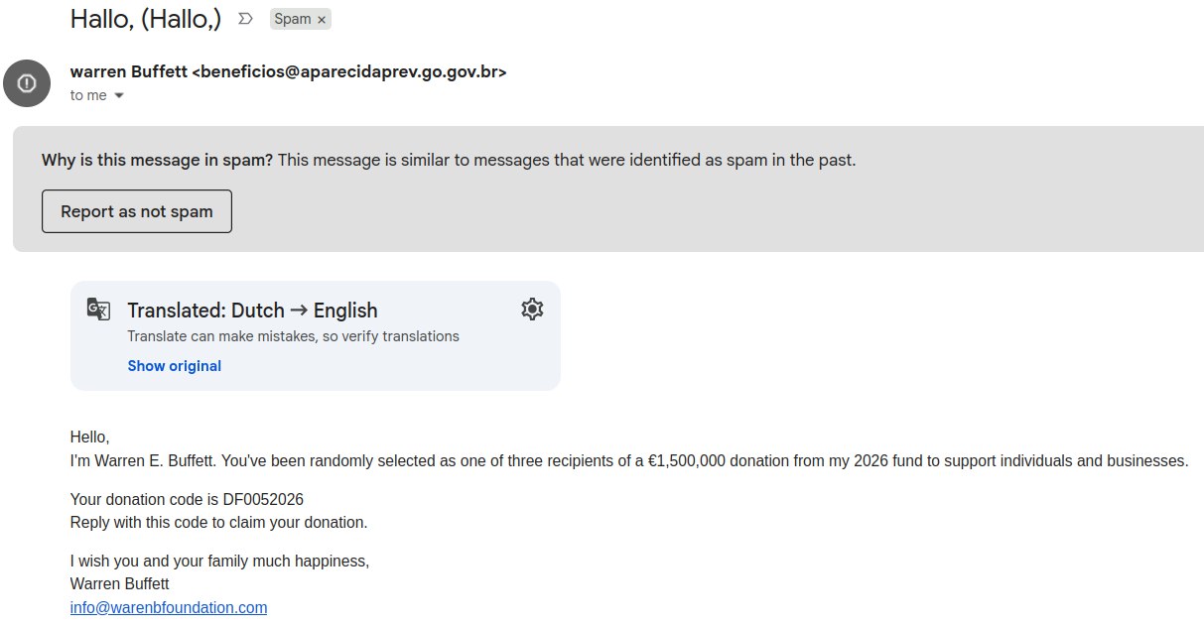Click the Spam label chip
Viewport: 1204px width, 627px height.
point(292,19)
